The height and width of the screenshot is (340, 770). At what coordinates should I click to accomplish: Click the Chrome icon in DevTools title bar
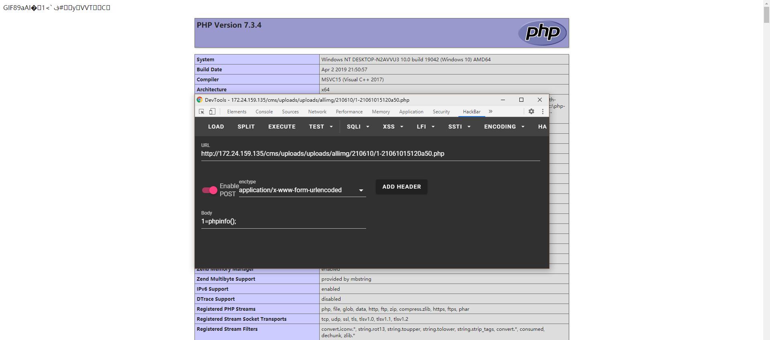[x=199, y=100]
